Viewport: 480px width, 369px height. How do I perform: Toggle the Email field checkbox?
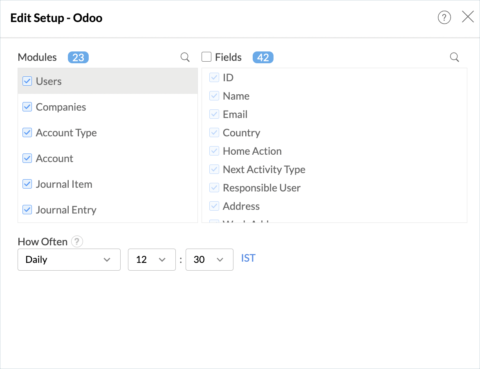pyautogui.click(x=214, y=114)
